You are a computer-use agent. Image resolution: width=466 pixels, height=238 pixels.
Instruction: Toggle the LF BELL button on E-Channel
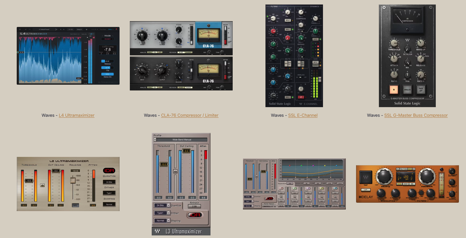tap(288, 97)
